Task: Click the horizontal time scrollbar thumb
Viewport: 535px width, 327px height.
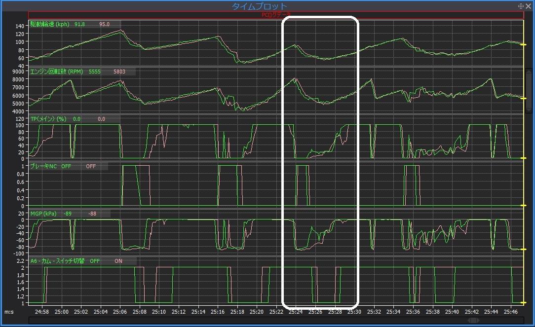Action: click(473, 321)
